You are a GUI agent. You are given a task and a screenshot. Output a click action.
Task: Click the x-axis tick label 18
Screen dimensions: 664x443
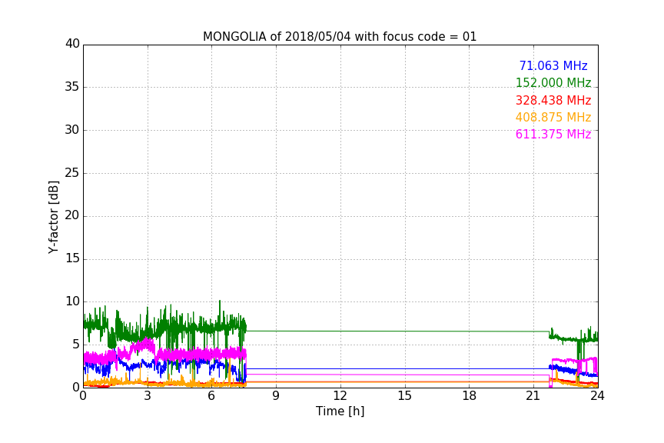click(470, 396)
